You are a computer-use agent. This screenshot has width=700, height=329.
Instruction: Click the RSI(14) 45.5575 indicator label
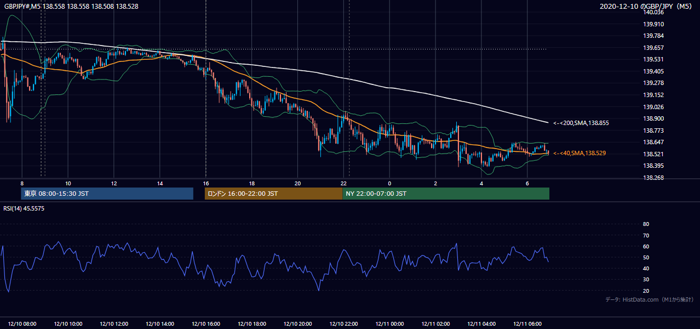pyautogui.click(x=24, y=208)
